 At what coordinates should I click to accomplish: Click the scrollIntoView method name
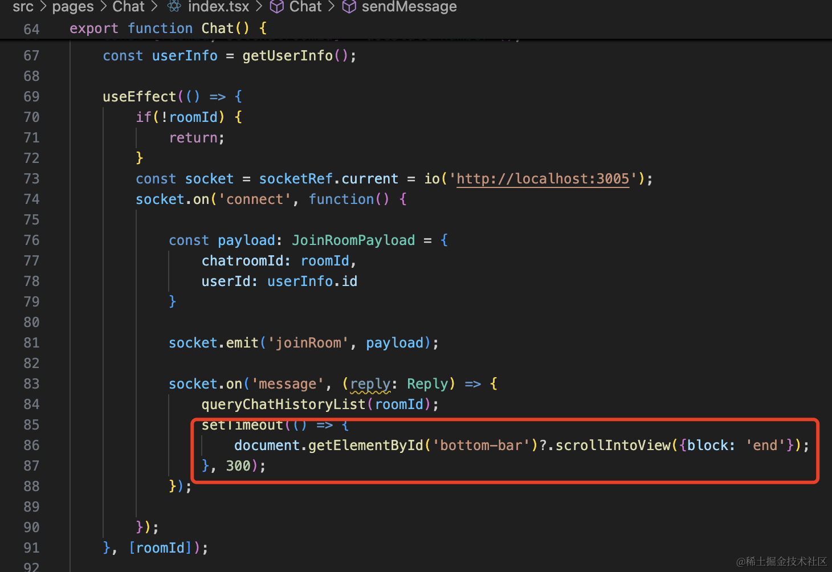(x=613, y=446)
